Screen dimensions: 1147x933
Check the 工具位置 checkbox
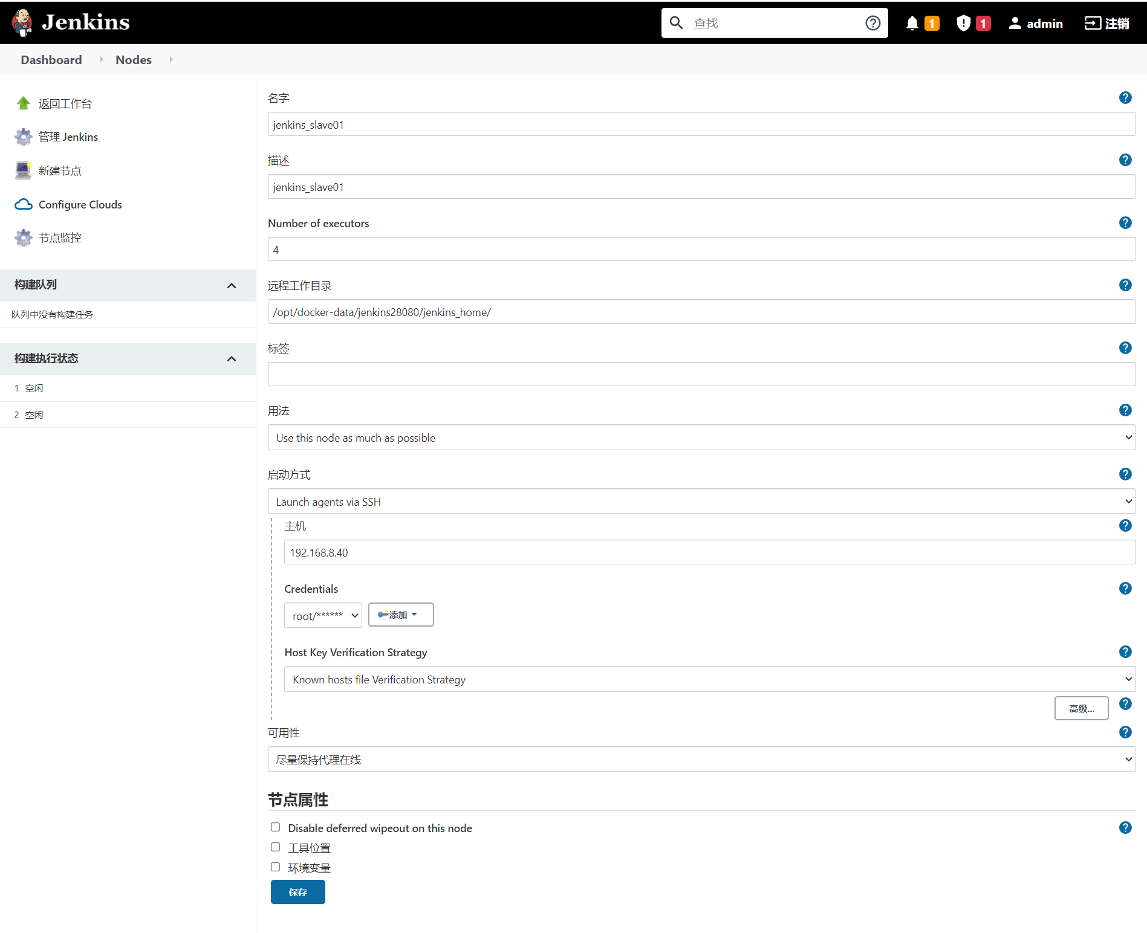(x=276, y=847)
